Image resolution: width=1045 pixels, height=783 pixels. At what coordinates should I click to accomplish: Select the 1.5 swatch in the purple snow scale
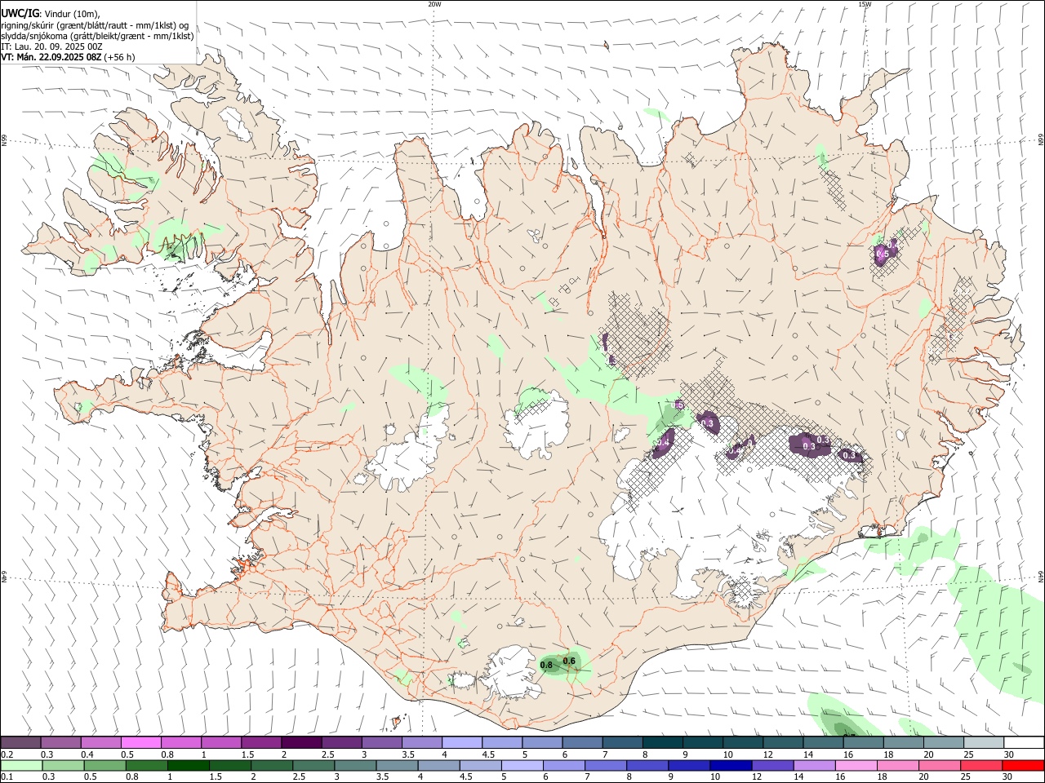click(x=260, y=742)
